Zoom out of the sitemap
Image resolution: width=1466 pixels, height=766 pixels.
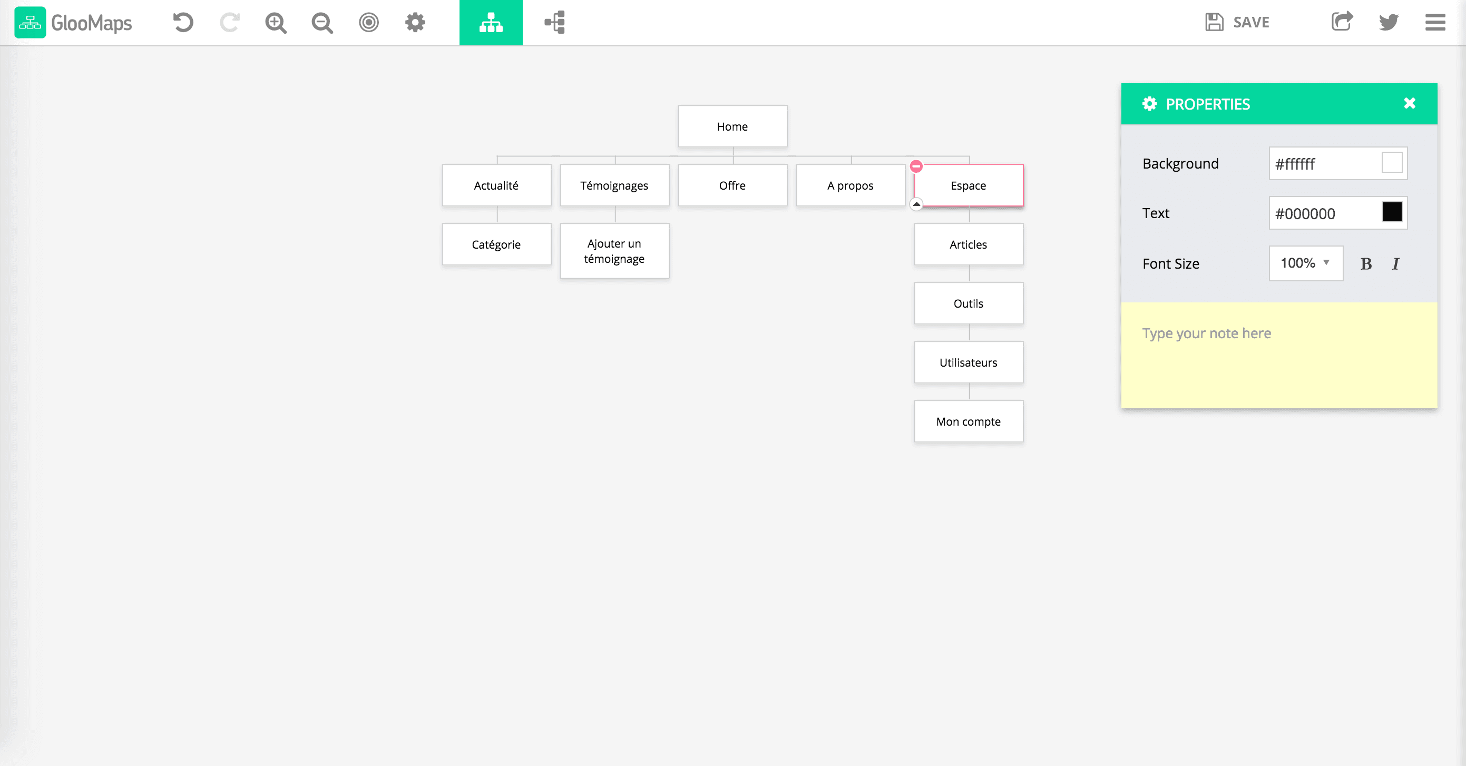(322, 23)
